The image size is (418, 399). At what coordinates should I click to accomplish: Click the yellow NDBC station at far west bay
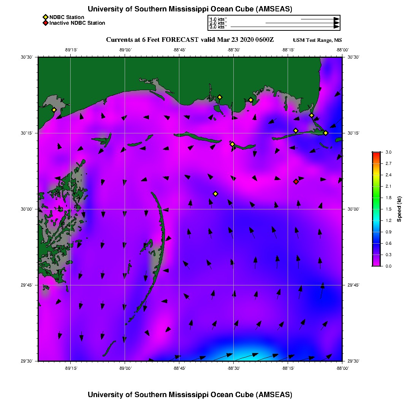coord(54,110)
